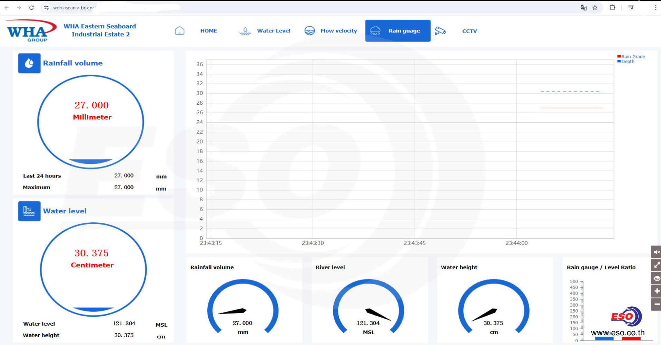Screen dimensions: 661x345
Task: Toggle the muted sound speaker button
Action: tap(657, 252)
